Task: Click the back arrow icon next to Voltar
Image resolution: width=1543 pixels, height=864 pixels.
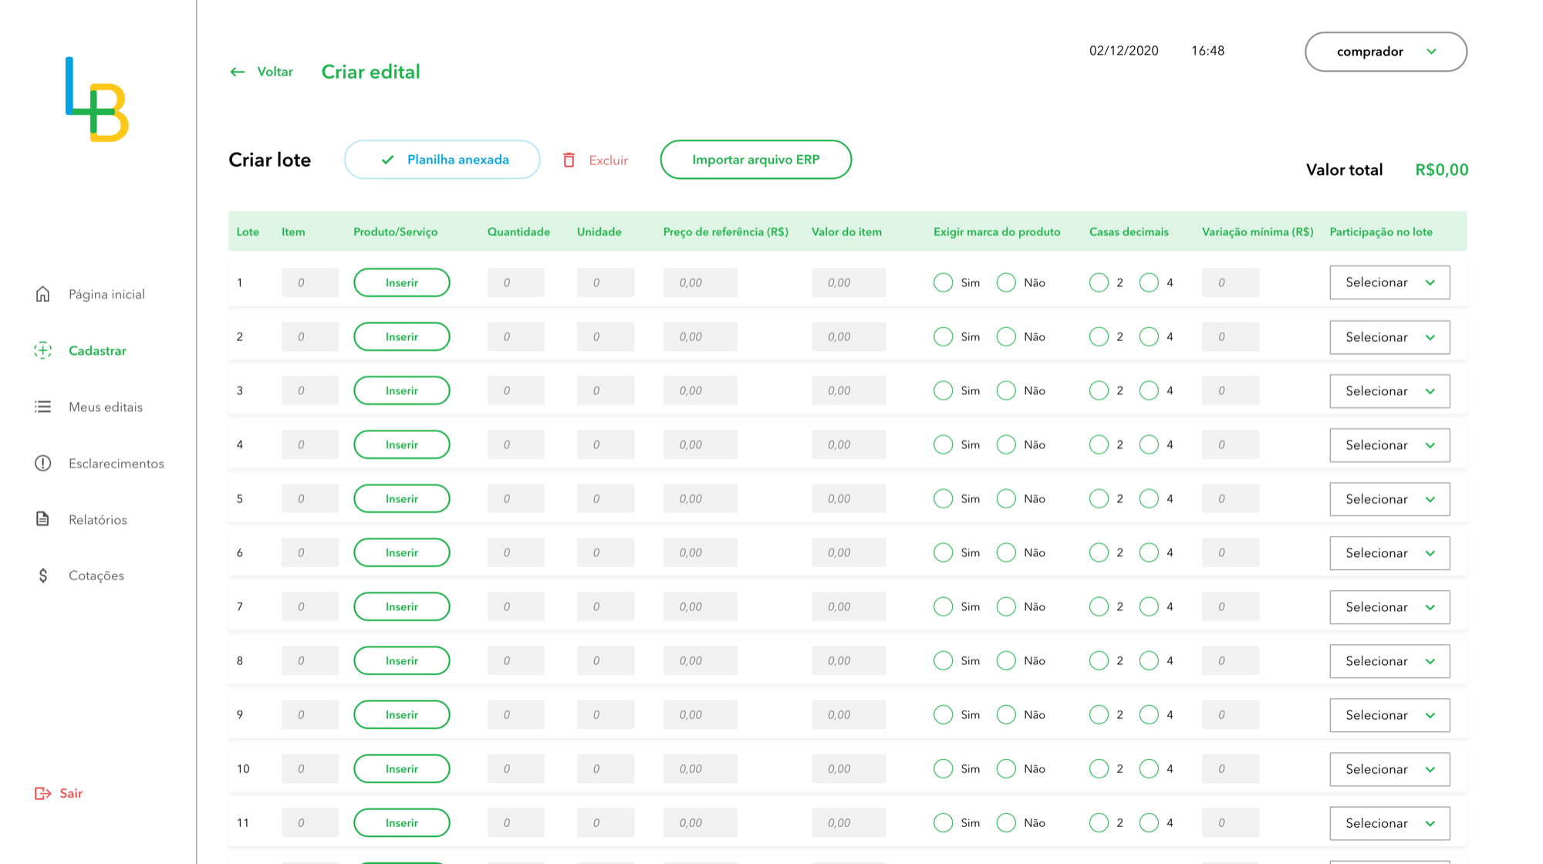Action: (238, 72)
